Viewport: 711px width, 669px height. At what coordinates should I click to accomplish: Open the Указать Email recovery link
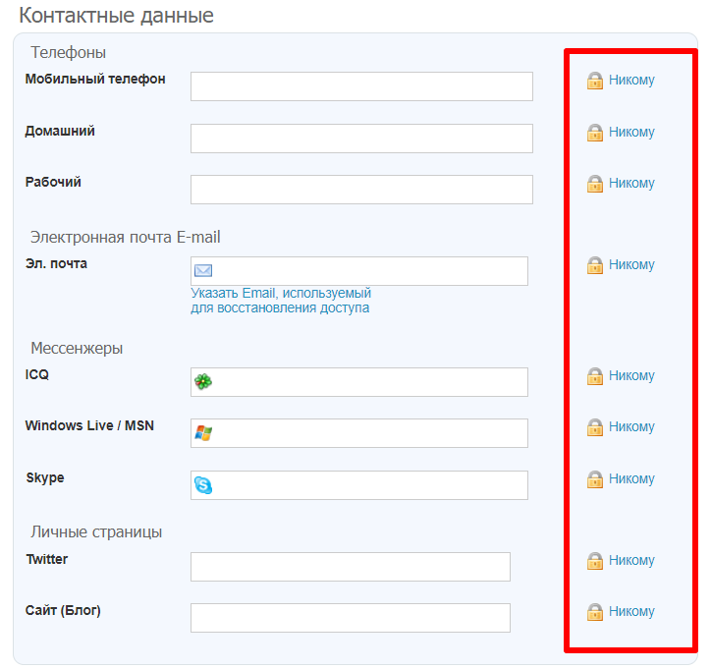click(281, 301)
